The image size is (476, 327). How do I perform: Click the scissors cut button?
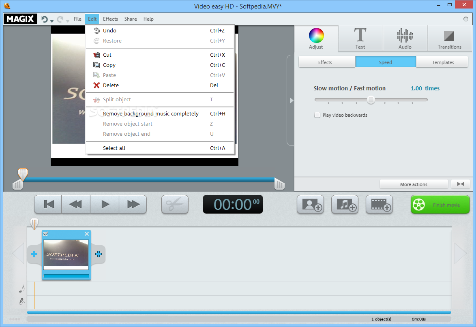point(175,205)
